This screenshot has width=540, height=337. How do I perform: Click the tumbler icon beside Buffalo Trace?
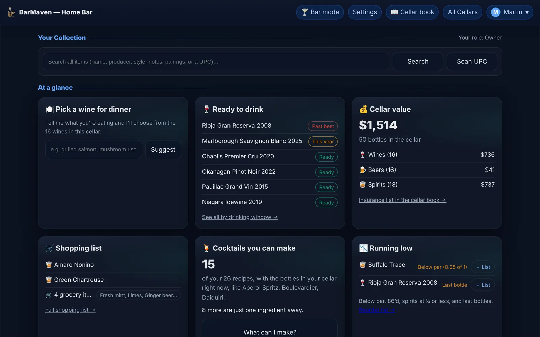(362, 265)
